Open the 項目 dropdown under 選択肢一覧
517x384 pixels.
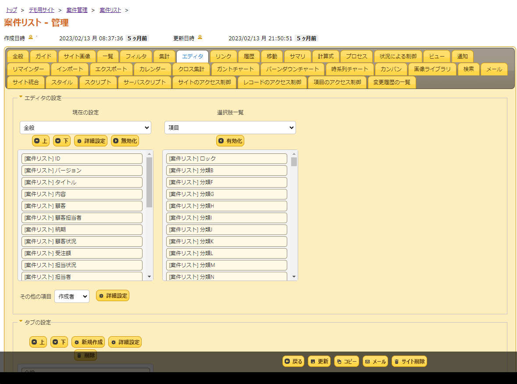pyautogui.click(x=230, y=128)
